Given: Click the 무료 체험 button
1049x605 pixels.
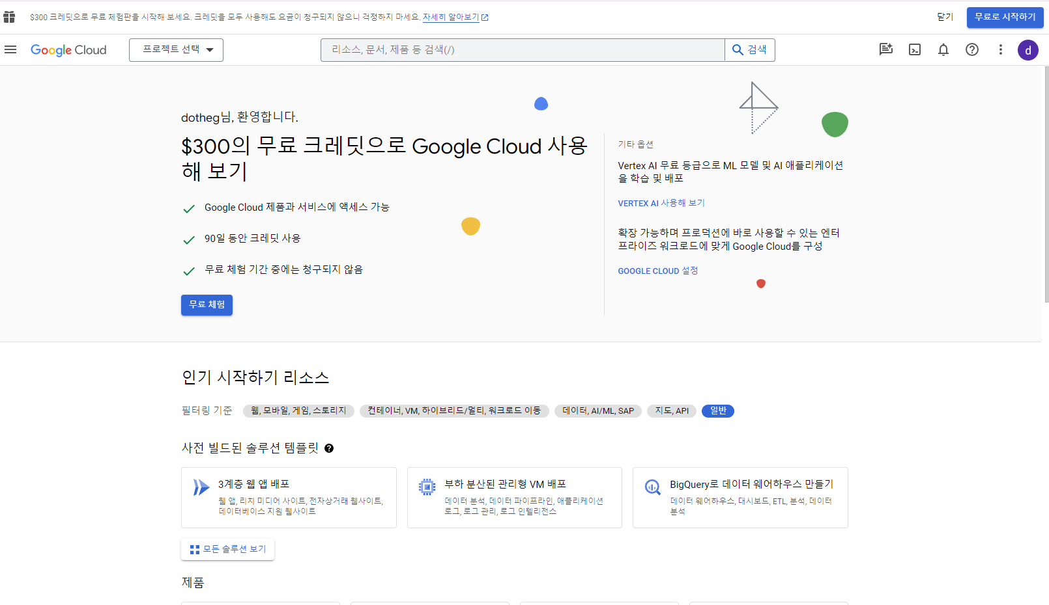Looking at the screenshot, I should coord(207,305).
